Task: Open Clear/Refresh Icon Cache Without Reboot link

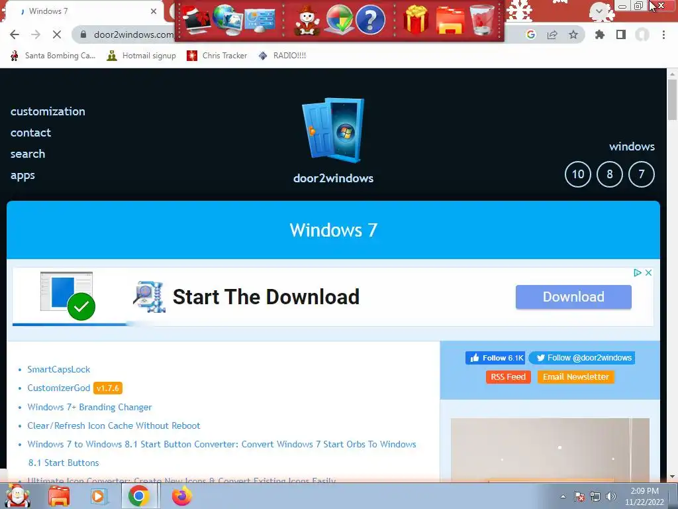Action: tap(114, 425)
